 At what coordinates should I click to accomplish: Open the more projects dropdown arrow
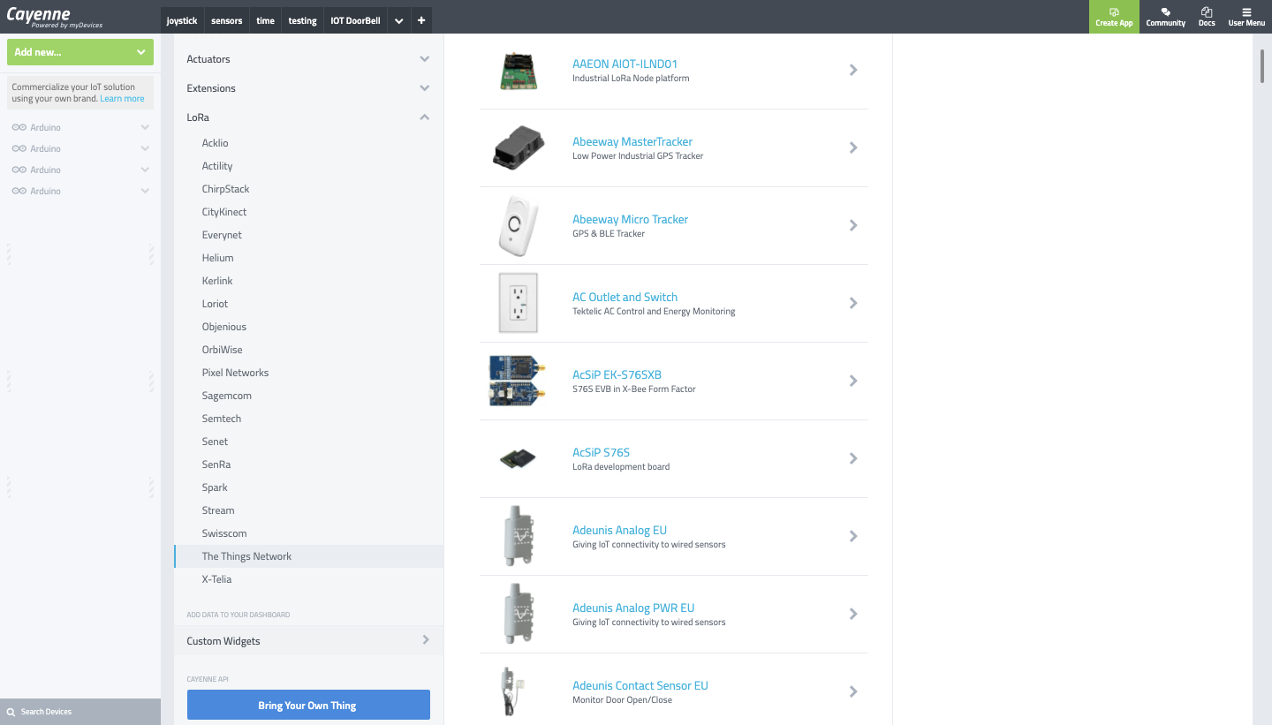[x=398, y=21]
